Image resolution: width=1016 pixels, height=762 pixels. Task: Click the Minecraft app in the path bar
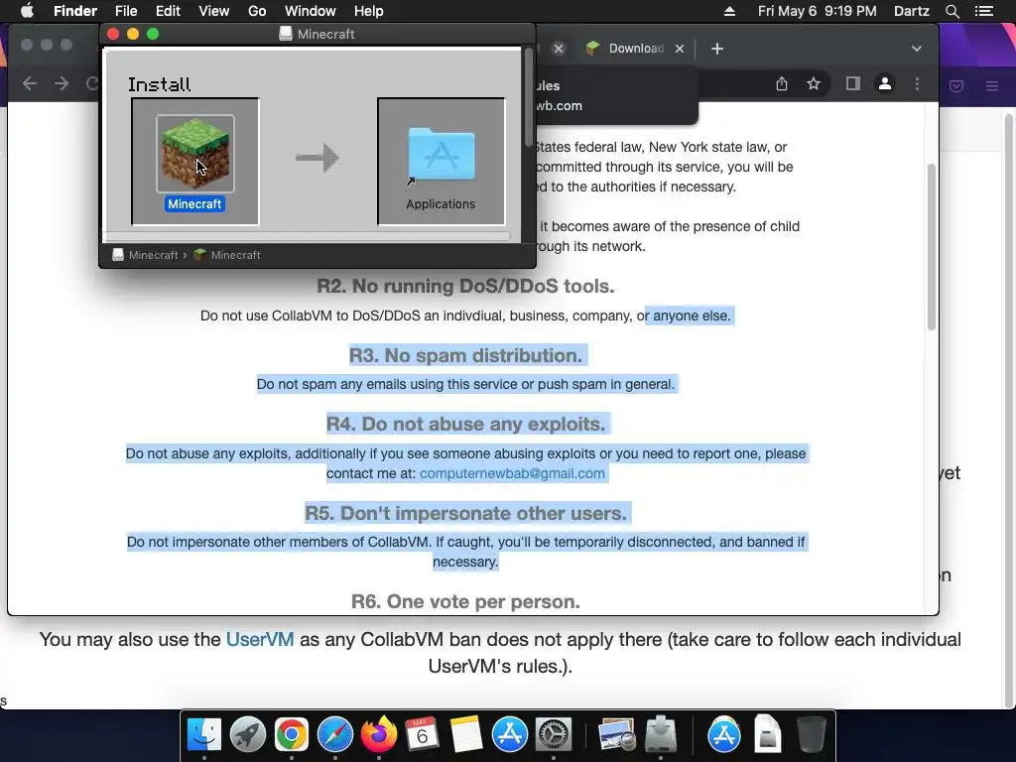point(227,255)
